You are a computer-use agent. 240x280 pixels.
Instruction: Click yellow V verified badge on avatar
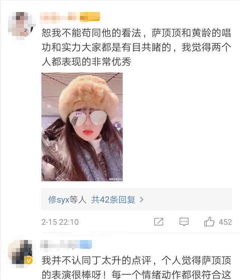click(28, 261)
